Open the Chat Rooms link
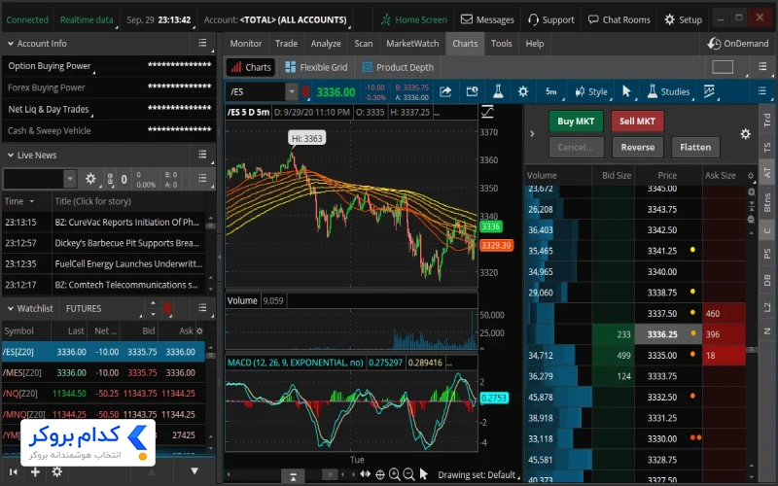The height and width of the screenshot is (486, 778). pyautogui.click(x=619, y=19)
